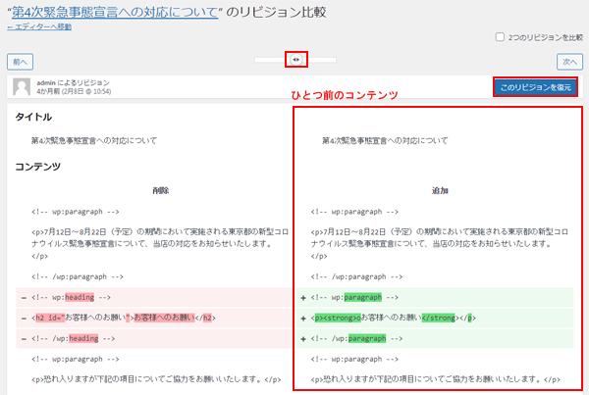Click the 削除 column heading
This screenshot has height=395, width=589.
coord(160,190)
